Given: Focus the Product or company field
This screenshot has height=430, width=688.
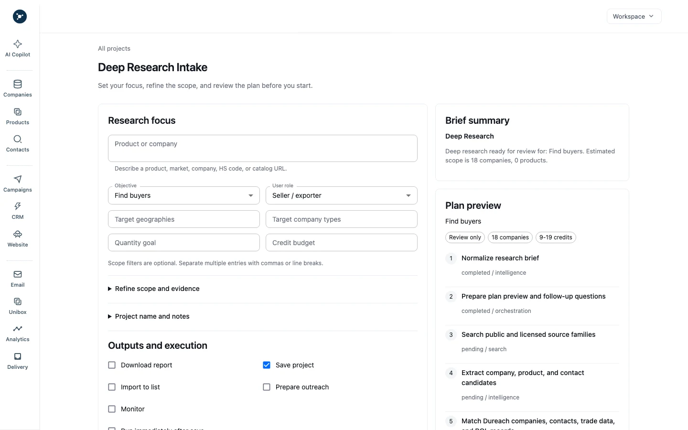Looking at the screenshot, I should (x=263, y=148).
